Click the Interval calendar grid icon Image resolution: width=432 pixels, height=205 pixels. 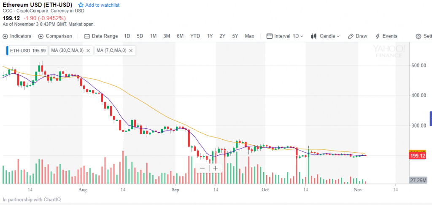point(270,36)
